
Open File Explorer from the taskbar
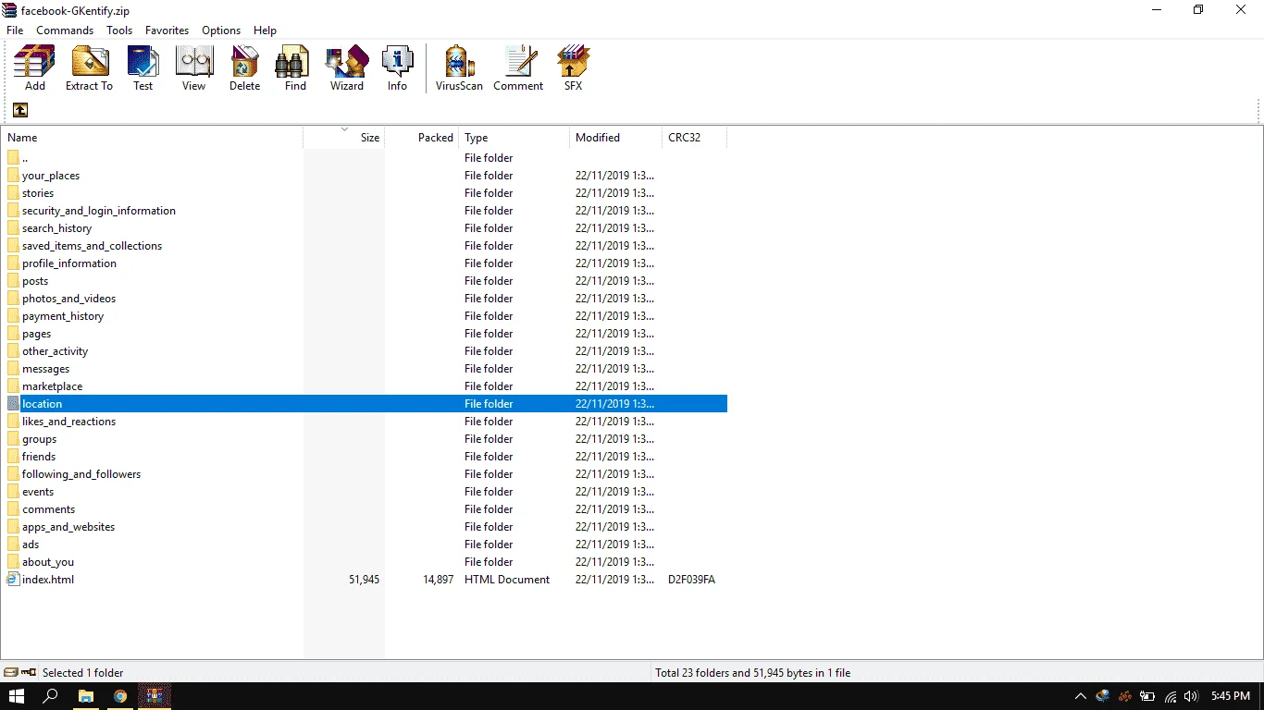pos(85,696)
